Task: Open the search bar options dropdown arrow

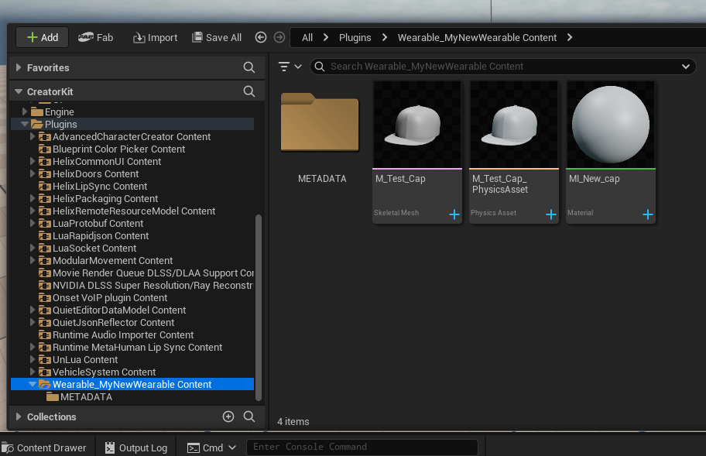Action: click(686, 67)
